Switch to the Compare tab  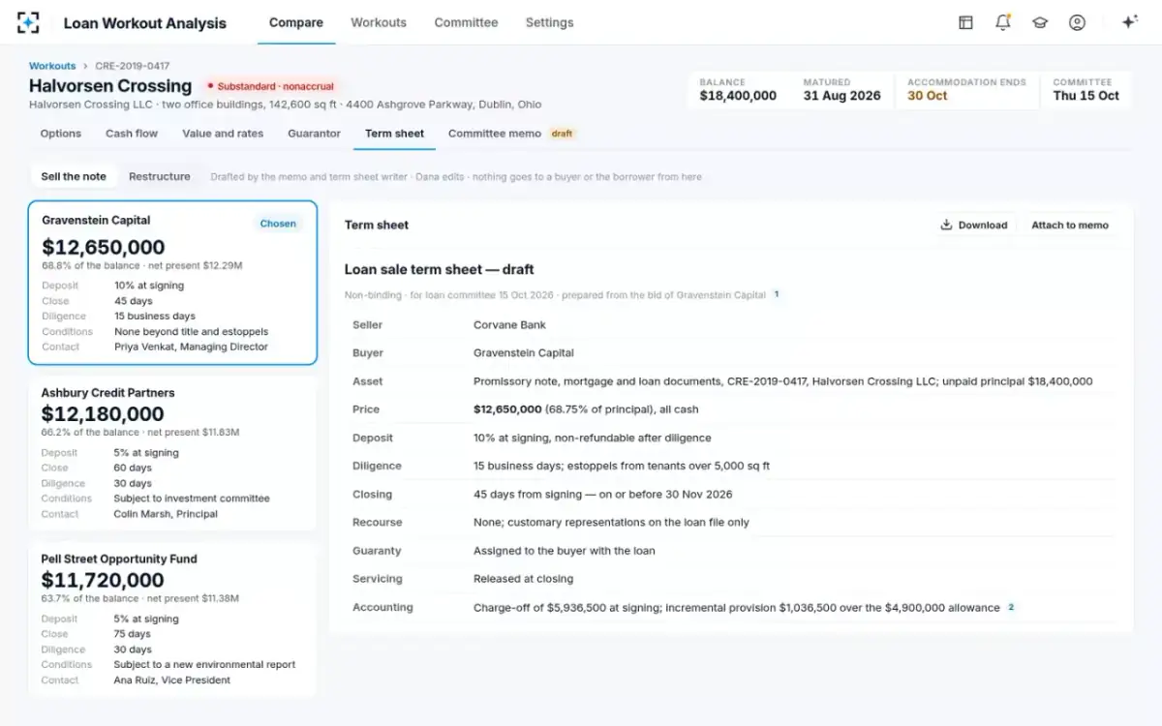click(x=296, y=22)
